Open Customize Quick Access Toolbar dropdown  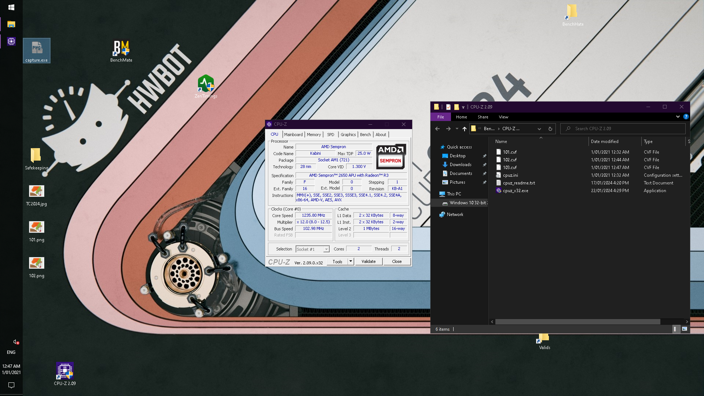[463, 107]
